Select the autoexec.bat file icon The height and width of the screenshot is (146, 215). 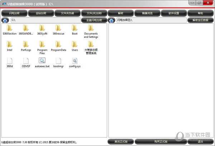(42, 61)
